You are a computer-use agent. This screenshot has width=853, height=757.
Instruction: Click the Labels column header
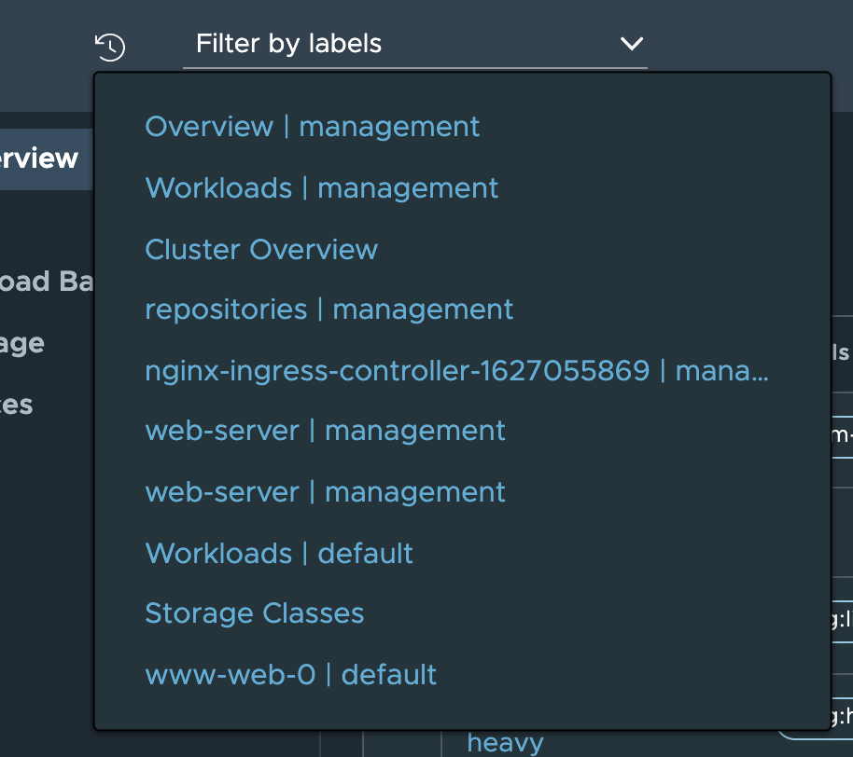click(842, 352)
